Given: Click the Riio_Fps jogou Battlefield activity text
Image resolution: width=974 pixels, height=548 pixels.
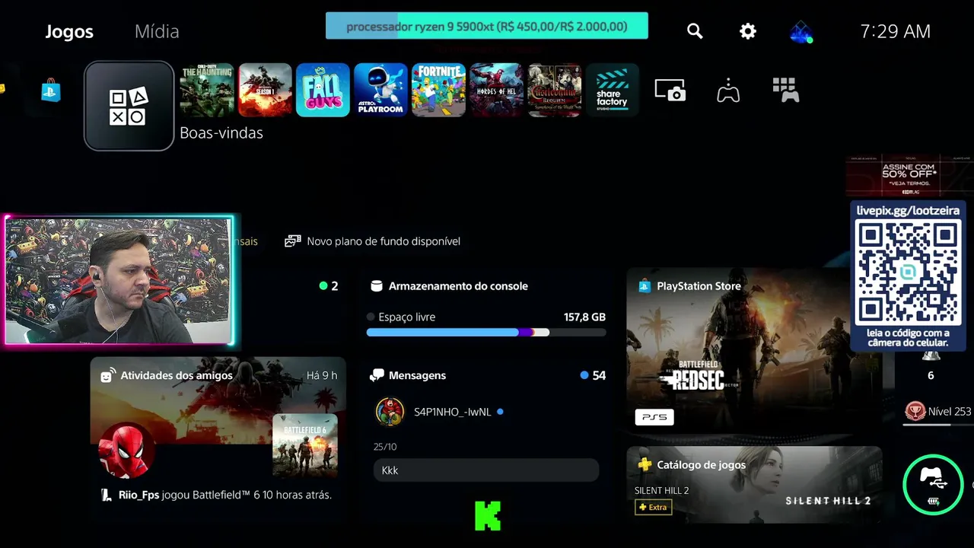Looking at the screenshot, I should [x=225, y=495].
